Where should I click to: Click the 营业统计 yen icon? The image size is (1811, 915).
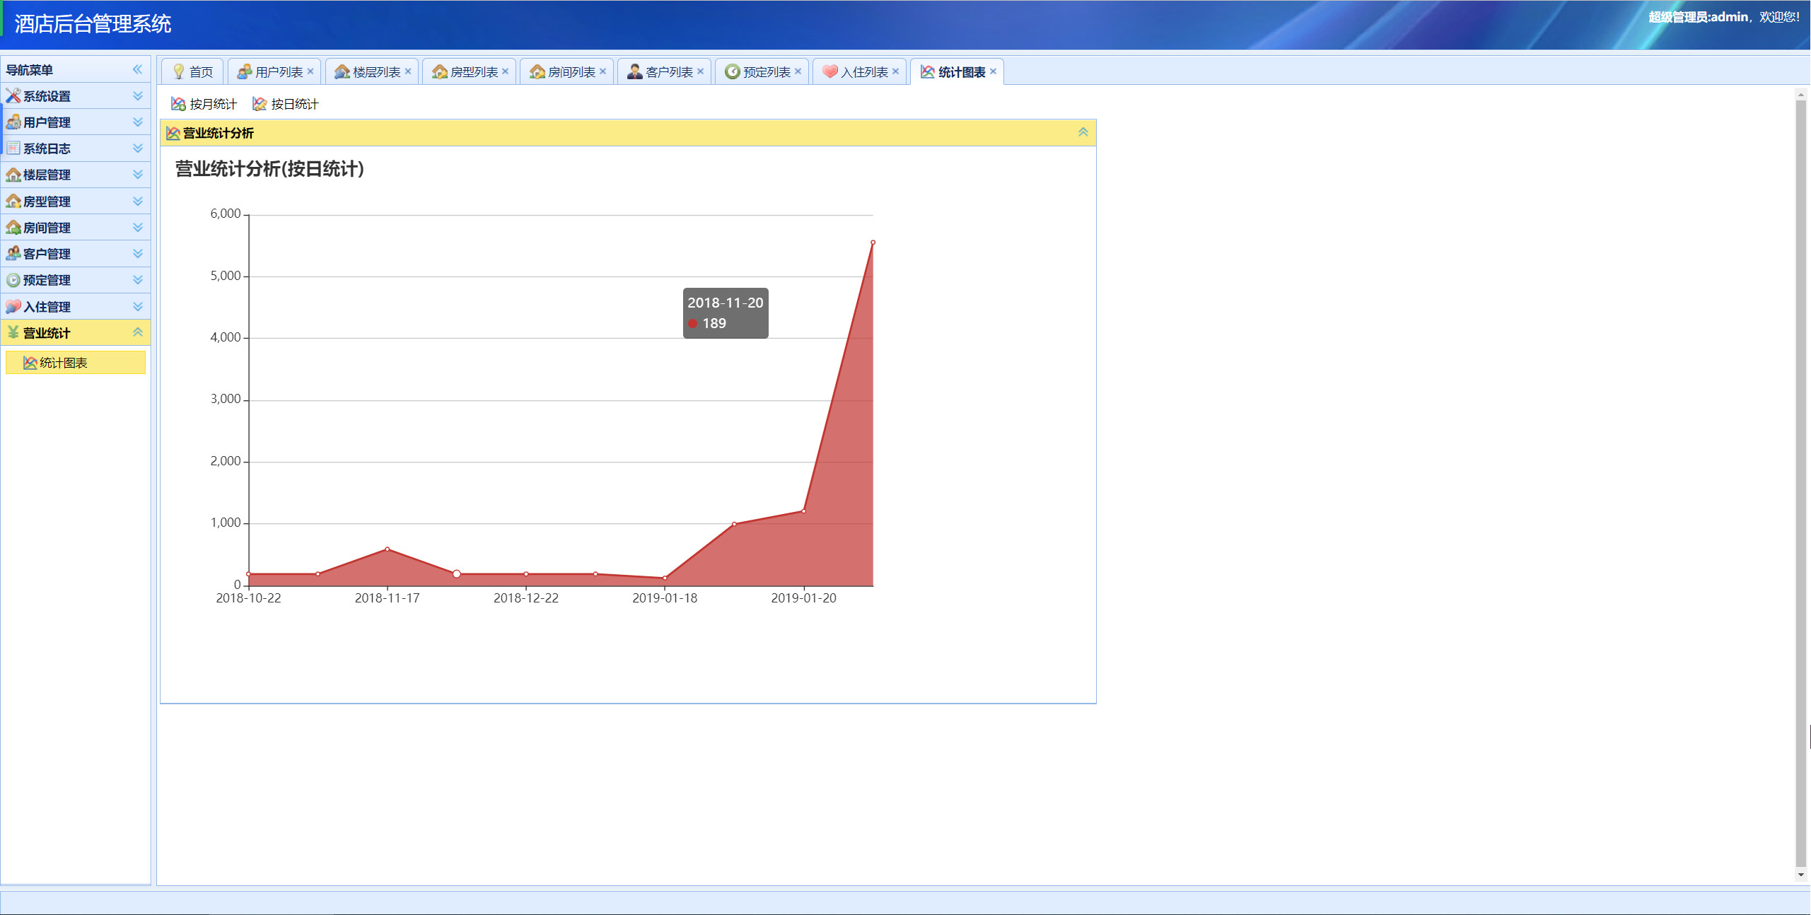[x=13, y=332]
